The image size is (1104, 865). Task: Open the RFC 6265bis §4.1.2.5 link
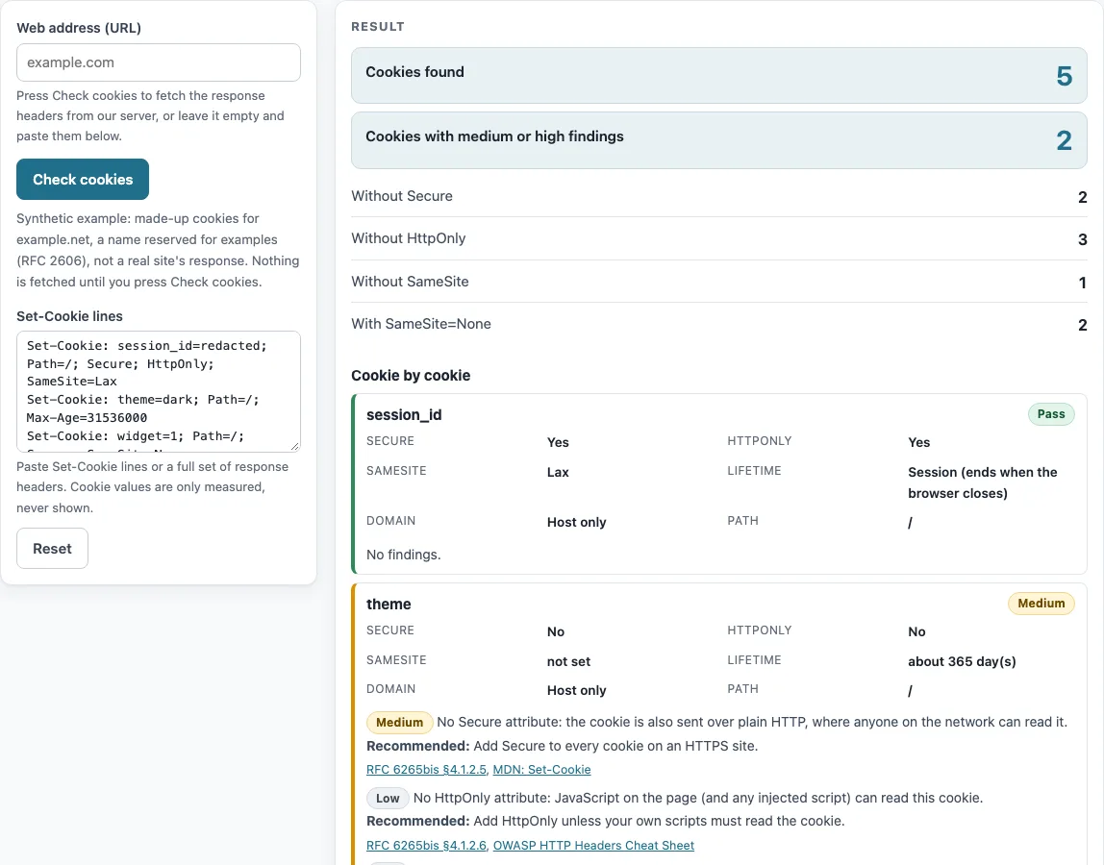426,769
